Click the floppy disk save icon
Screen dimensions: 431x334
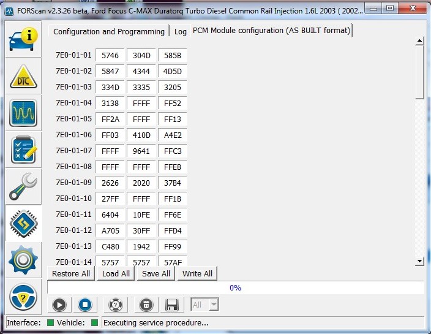[x=172, y=305]
